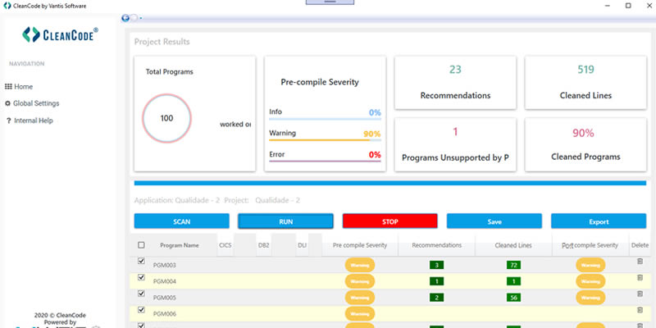The image size is (656, 328).
Task: Sort by Cleaned Lines column header
Action: point(513,245)
